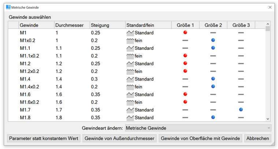Click the red dot in row M1.2x0.2
Screen dimensions: 278x149
click(x=185, y=71)
